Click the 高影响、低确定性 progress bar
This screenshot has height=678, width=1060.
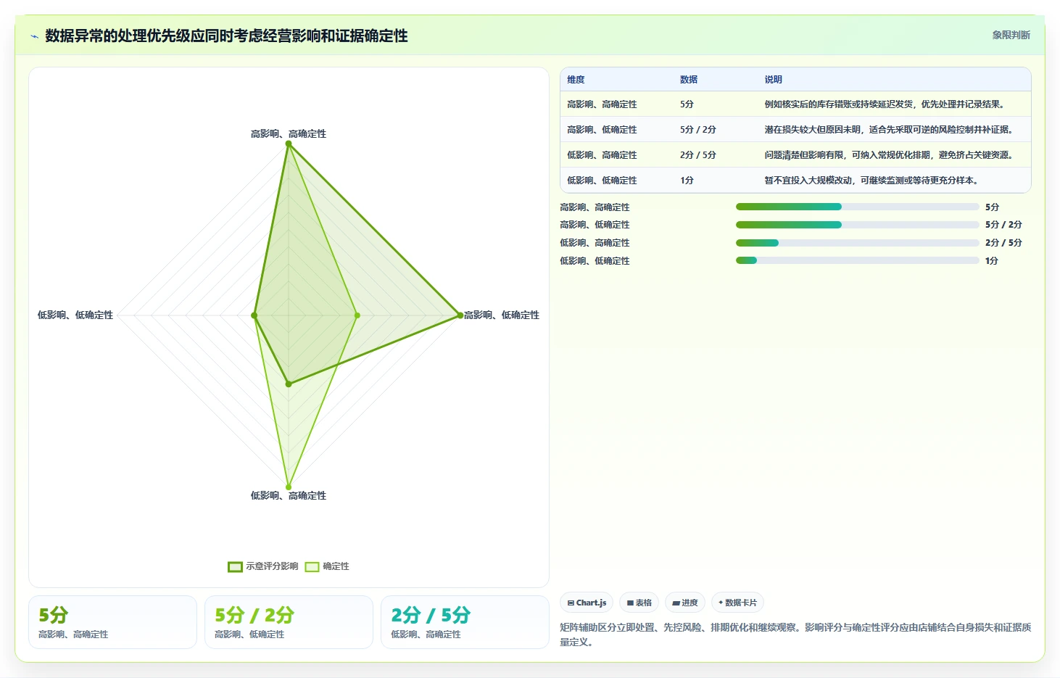(x=857, y=225)
